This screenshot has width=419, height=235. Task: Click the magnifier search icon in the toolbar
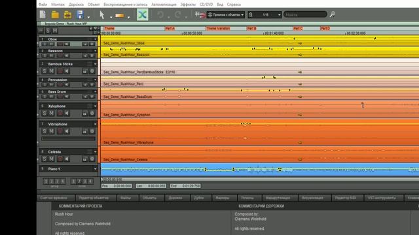pos(332,14)
